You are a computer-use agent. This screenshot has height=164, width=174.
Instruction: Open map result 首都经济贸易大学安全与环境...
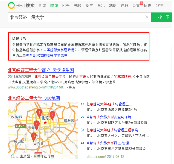[110, 117]
